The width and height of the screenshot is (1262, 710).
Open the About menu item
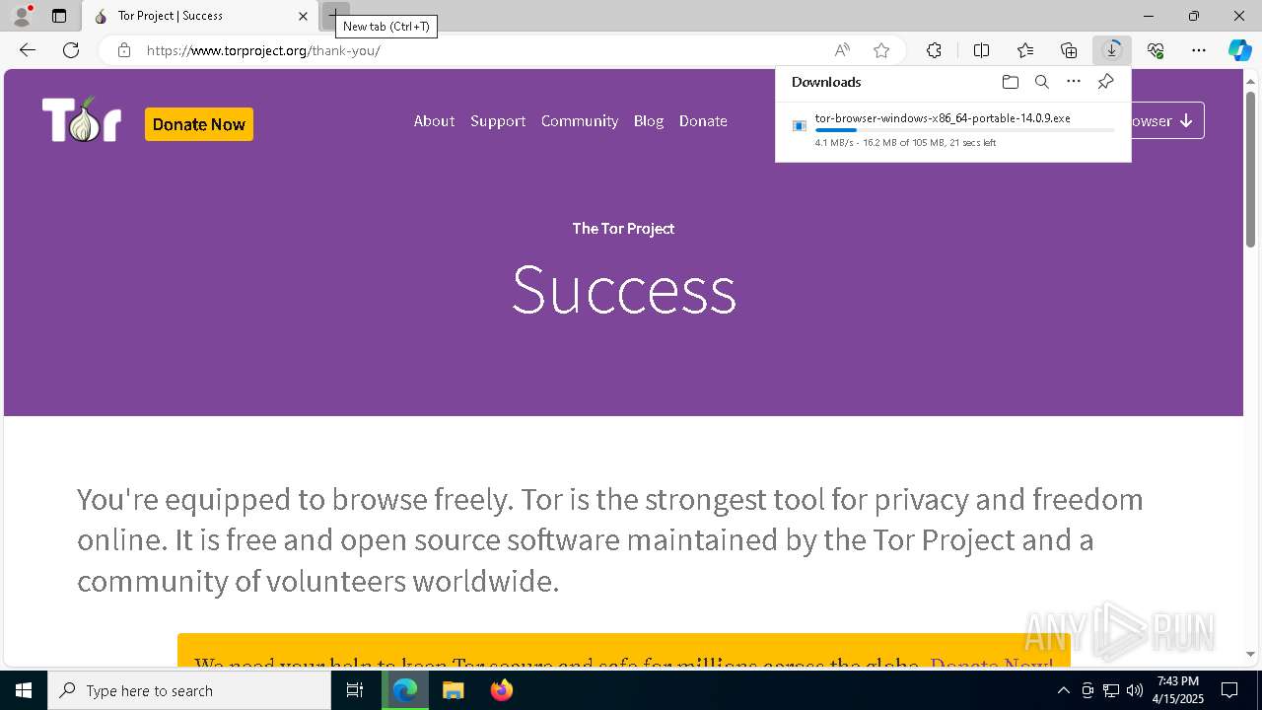(434, 120)
